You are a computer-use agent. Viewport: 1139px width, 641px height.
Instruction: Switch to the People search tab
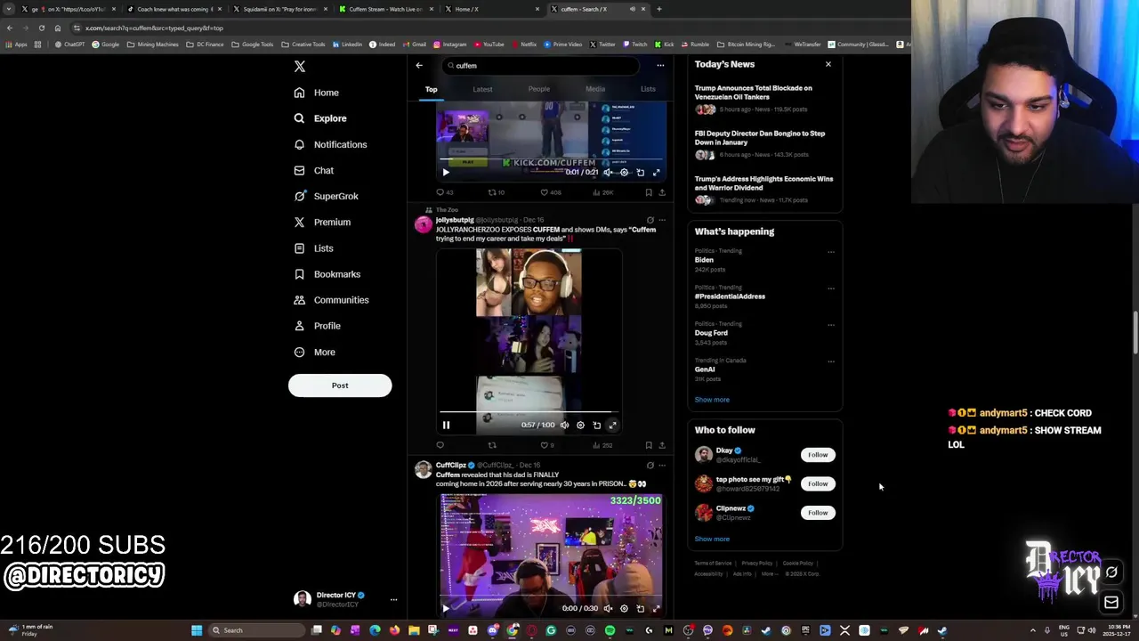538,89
